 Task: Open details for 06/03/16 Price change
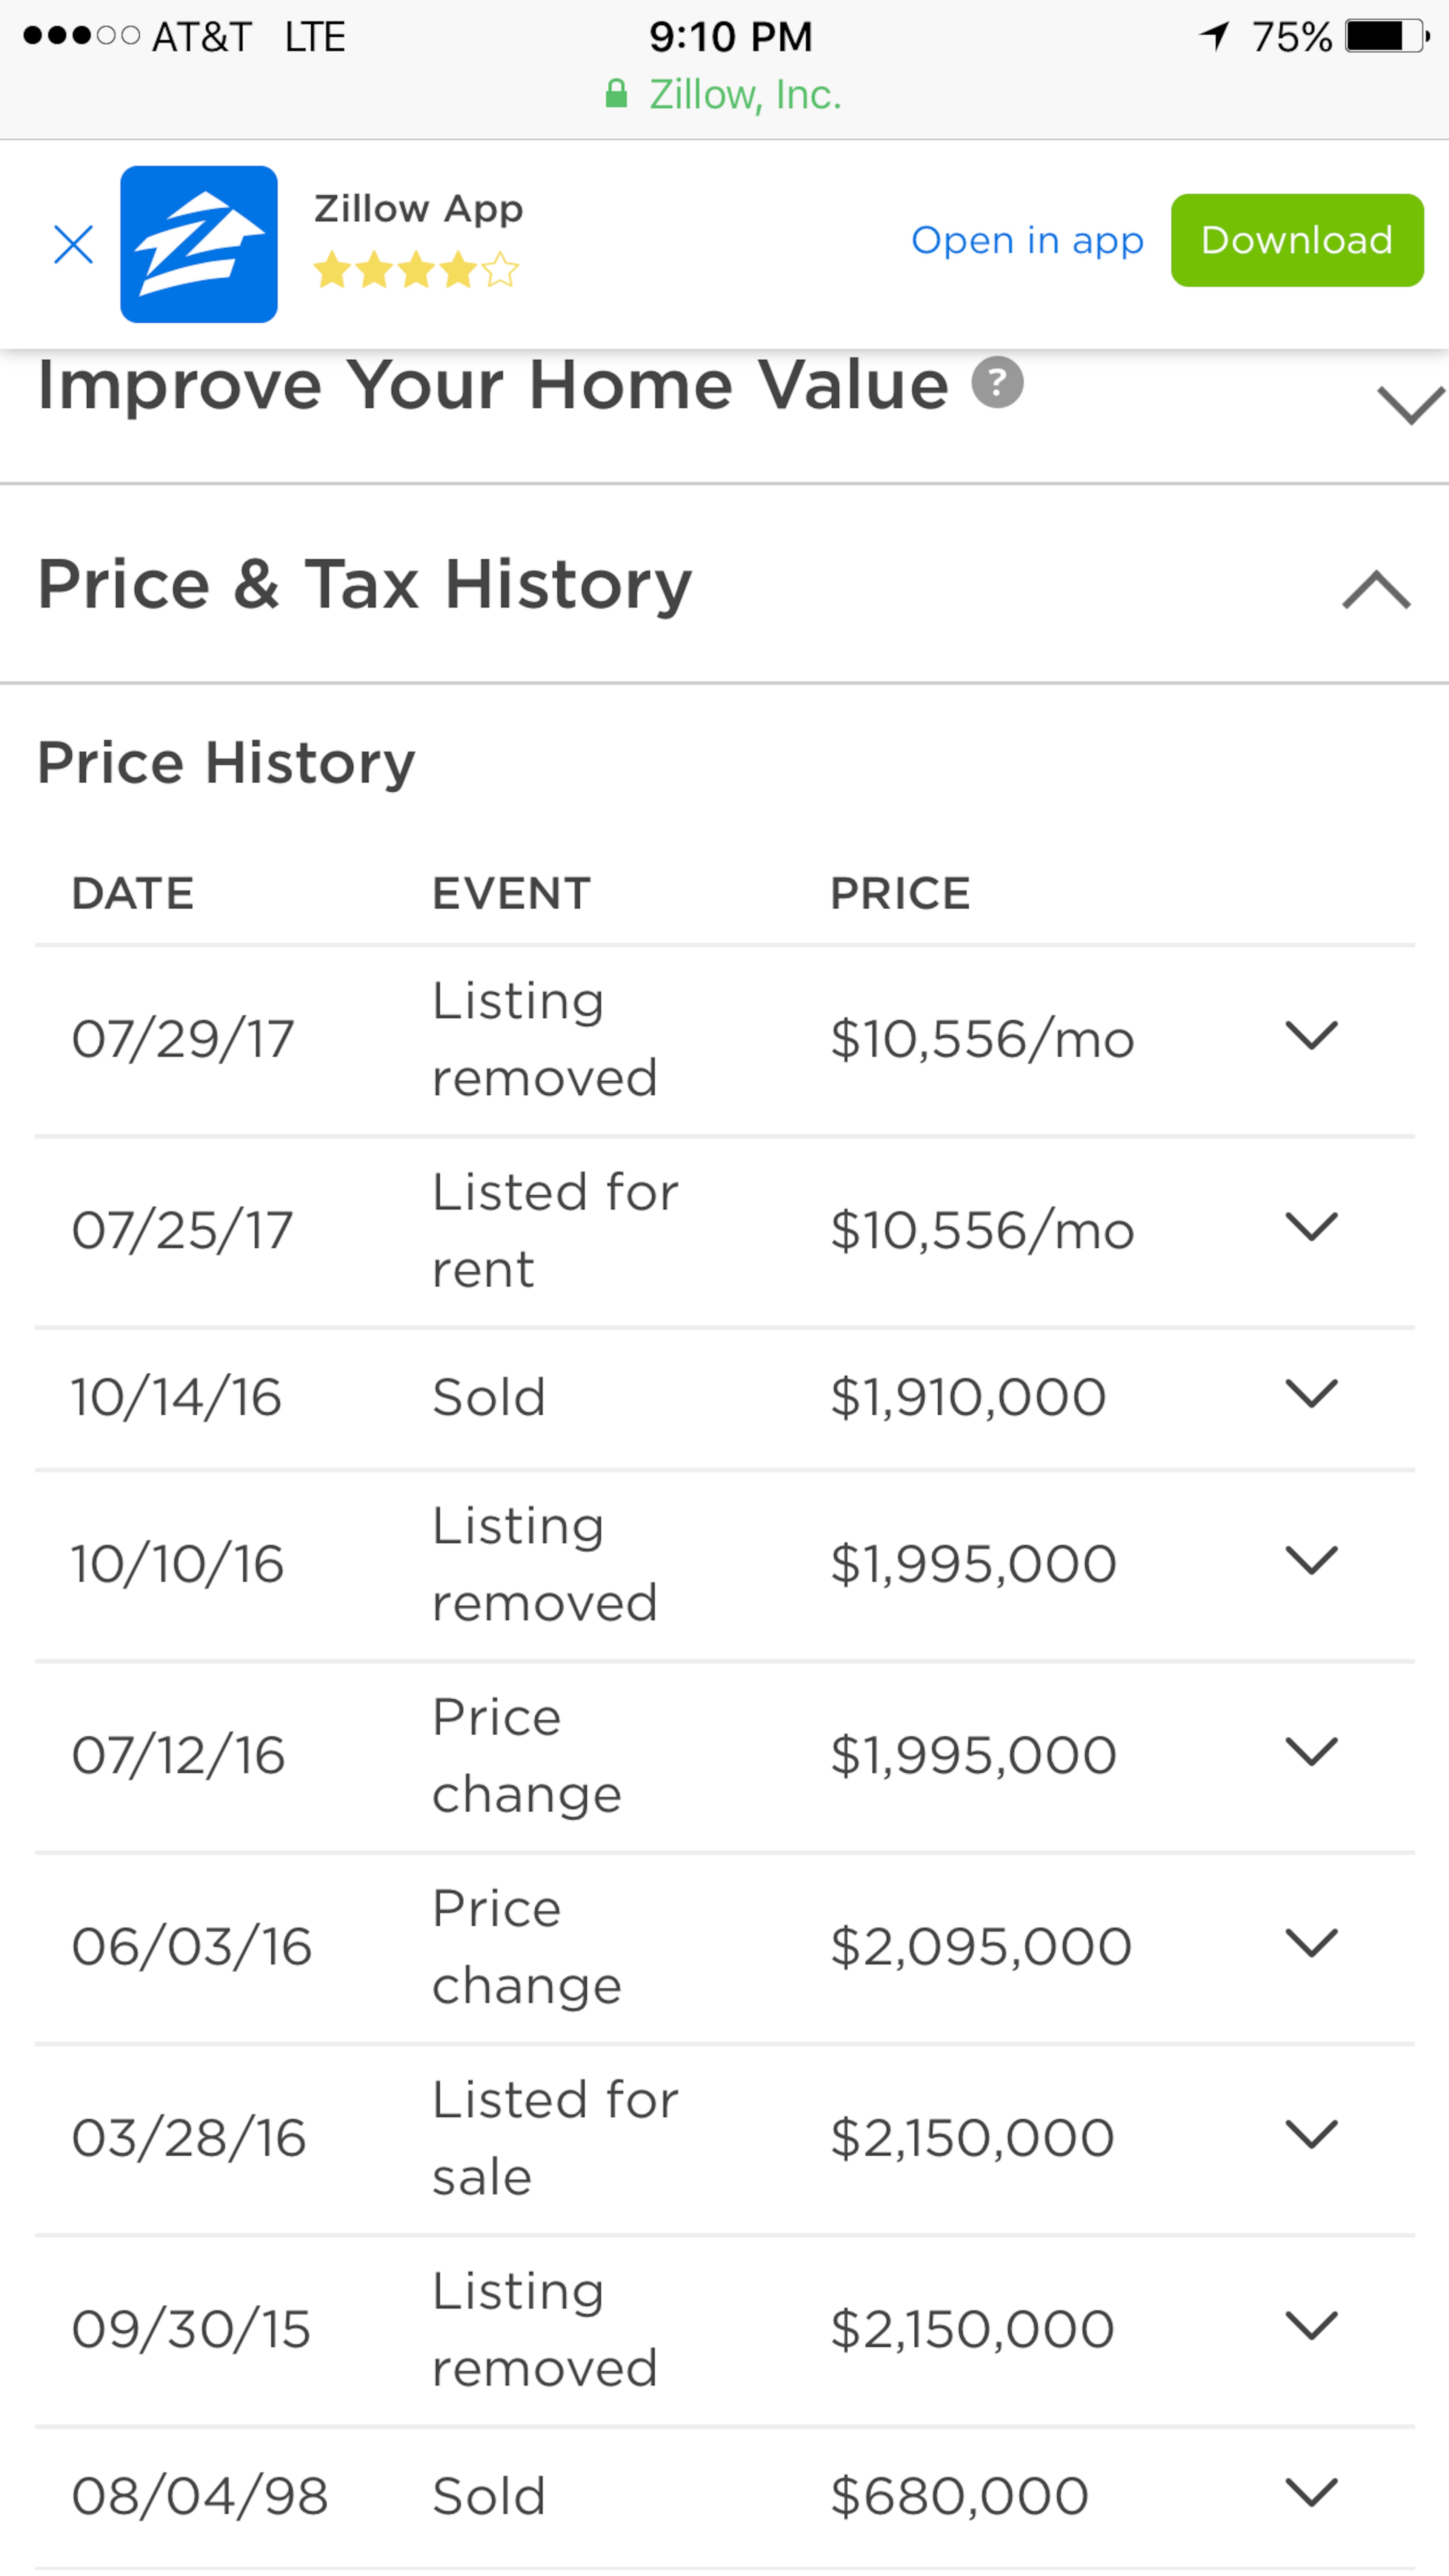coord(1311,1943)
